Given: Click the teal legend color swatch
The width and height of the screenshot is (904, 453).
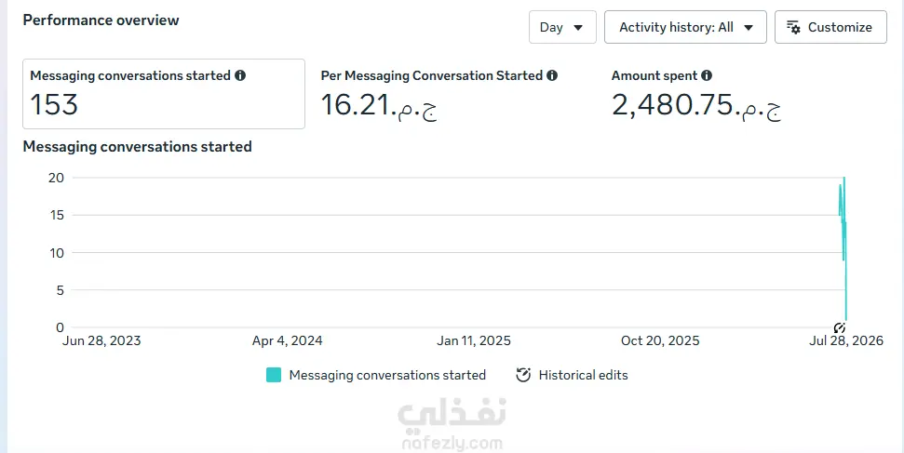Looking at the screenshot, I should (x=274, y=375).
